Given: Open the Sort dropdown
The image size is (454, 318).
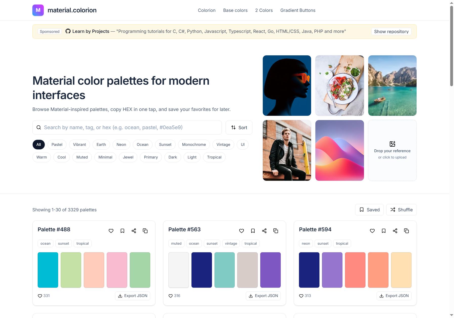Looking at the screenshot, I should coord(239,127).
